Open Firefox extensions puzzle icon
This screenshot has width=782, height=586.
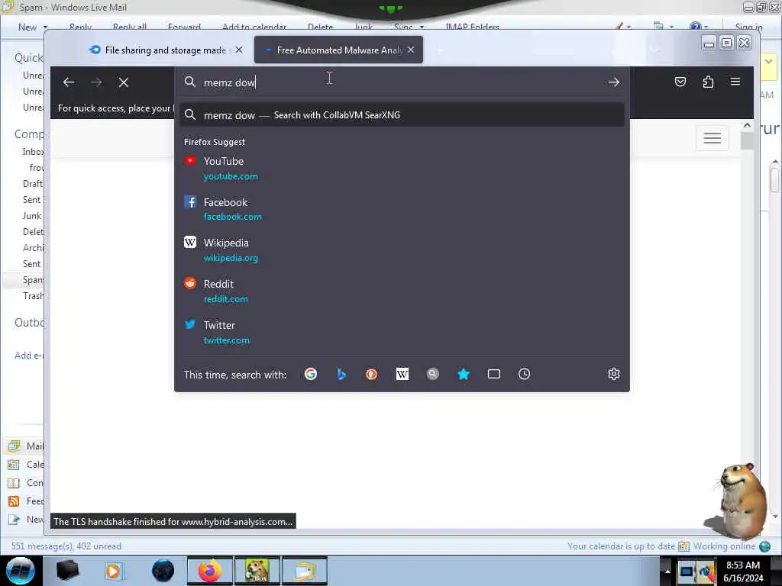(x=708, y=82)
